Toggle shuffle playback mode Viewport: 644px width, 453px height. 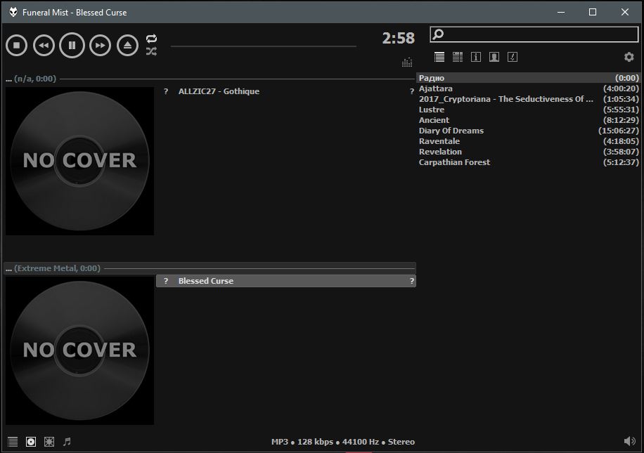point(151,51)
